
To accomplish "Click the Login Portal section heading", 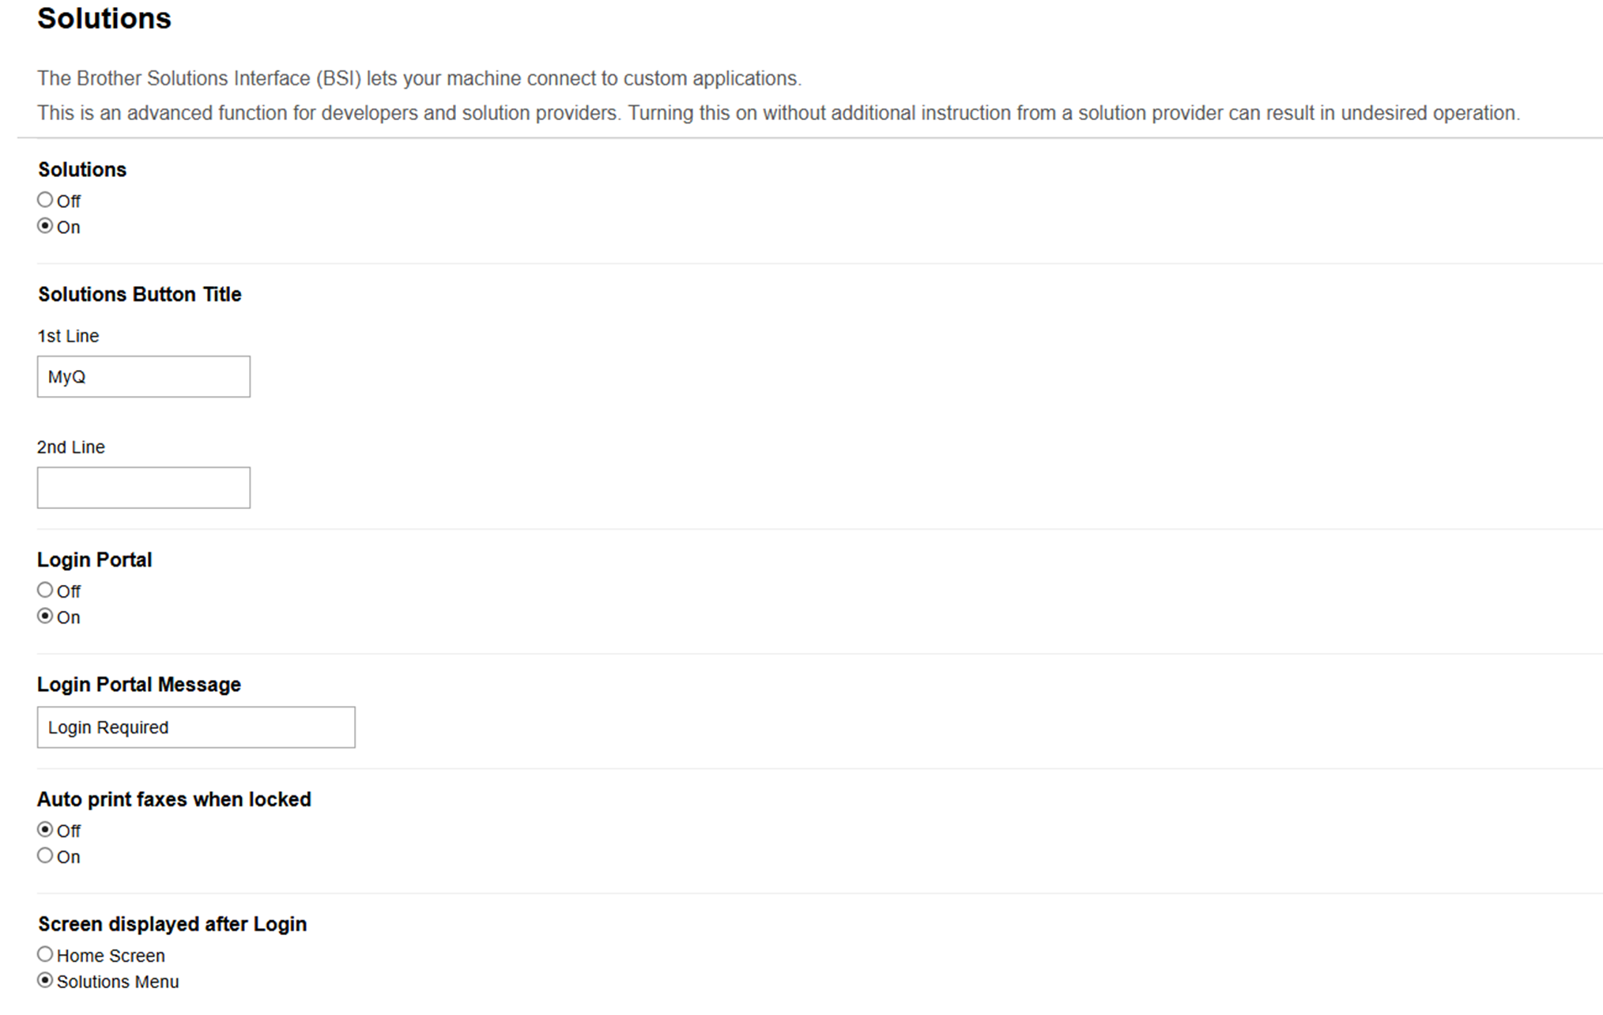I will (95, 560).
